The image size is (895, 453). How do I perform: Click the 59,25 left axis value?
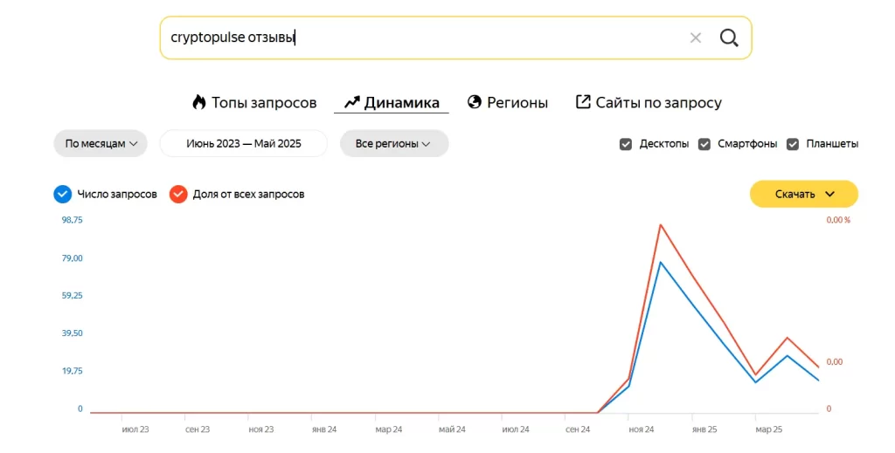coord(72,295)
